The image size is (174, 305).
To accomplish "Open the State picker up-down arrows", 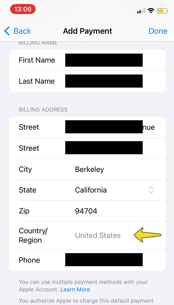I will click(x=151, y=190).
